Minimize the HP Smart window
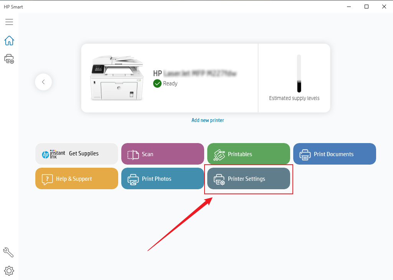Viewport: 393px width, 280px height. 349,7
